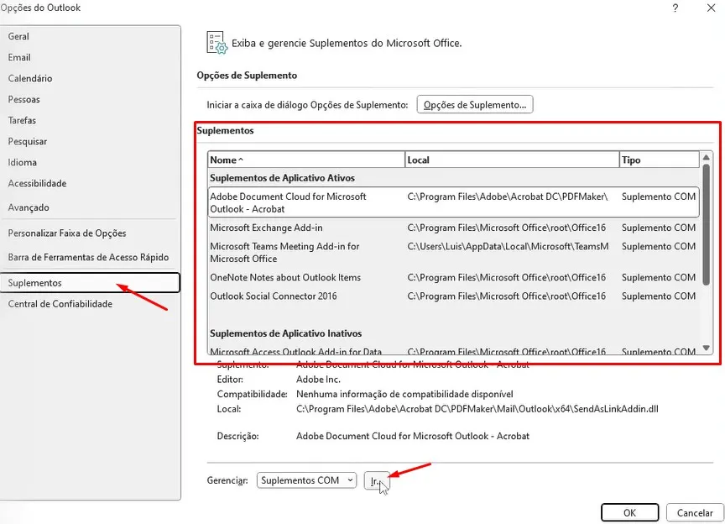
Task: Open the Gerenciar Suplementos COM dropdown
Action: (x=306, y=480)
